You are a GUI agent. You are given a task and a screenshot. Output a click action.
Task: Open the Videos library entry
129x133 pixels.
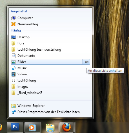[x=50, y=74]
